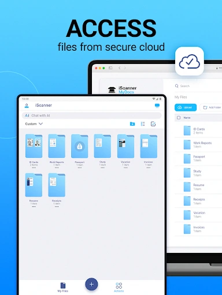
Task: Switch to list view using the list icon
Action: click(x=143, y=124)
